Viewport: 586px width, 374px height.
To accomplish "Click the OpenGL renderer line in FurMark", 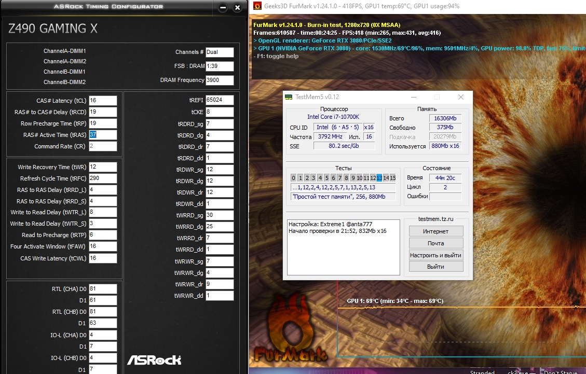I will coord(322,40).
